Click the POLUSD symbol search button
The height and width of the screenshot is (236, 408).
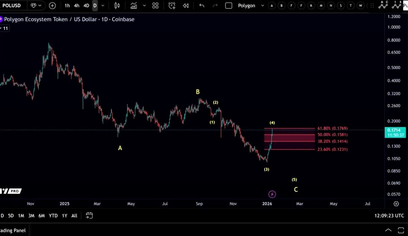tap(12, 6)
